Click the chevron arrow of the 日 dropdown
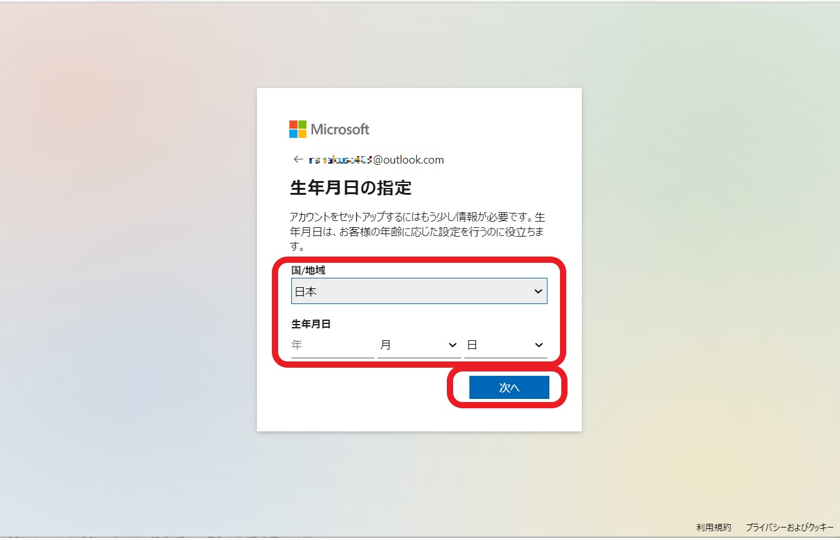Screen dimensions: 840x540 539,345
